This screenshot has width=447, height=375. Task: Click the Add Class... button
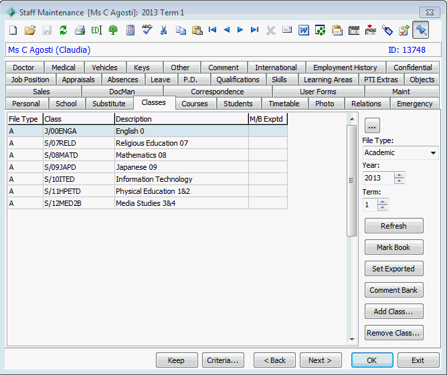[393, 311]
